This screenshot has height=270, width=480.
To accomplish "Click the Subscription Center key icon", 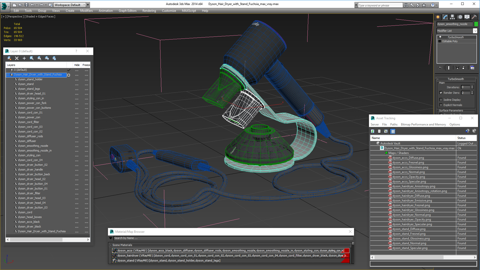I will point(412,5).
